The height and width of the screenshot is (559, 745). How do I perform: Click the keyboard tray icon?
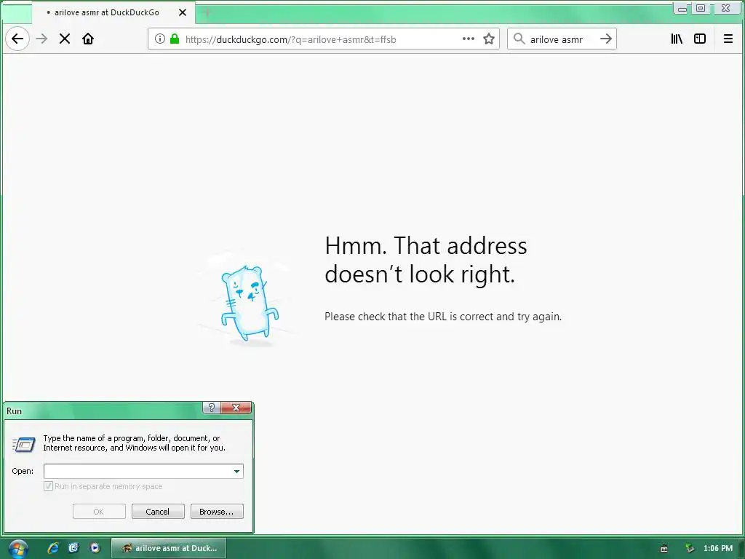pyautogui.click(x=664, y=549)
